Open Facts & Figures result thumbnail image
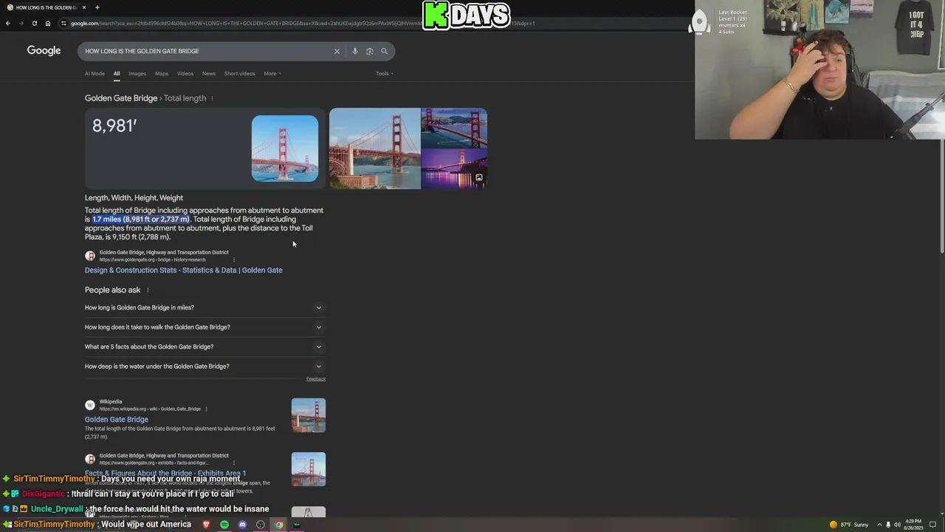Screen dimensions: 945x532 tap(309, 469)
